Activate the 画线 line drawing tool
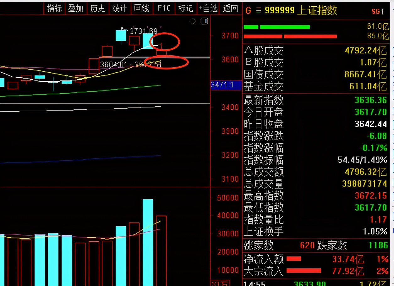 pos(142,8)
